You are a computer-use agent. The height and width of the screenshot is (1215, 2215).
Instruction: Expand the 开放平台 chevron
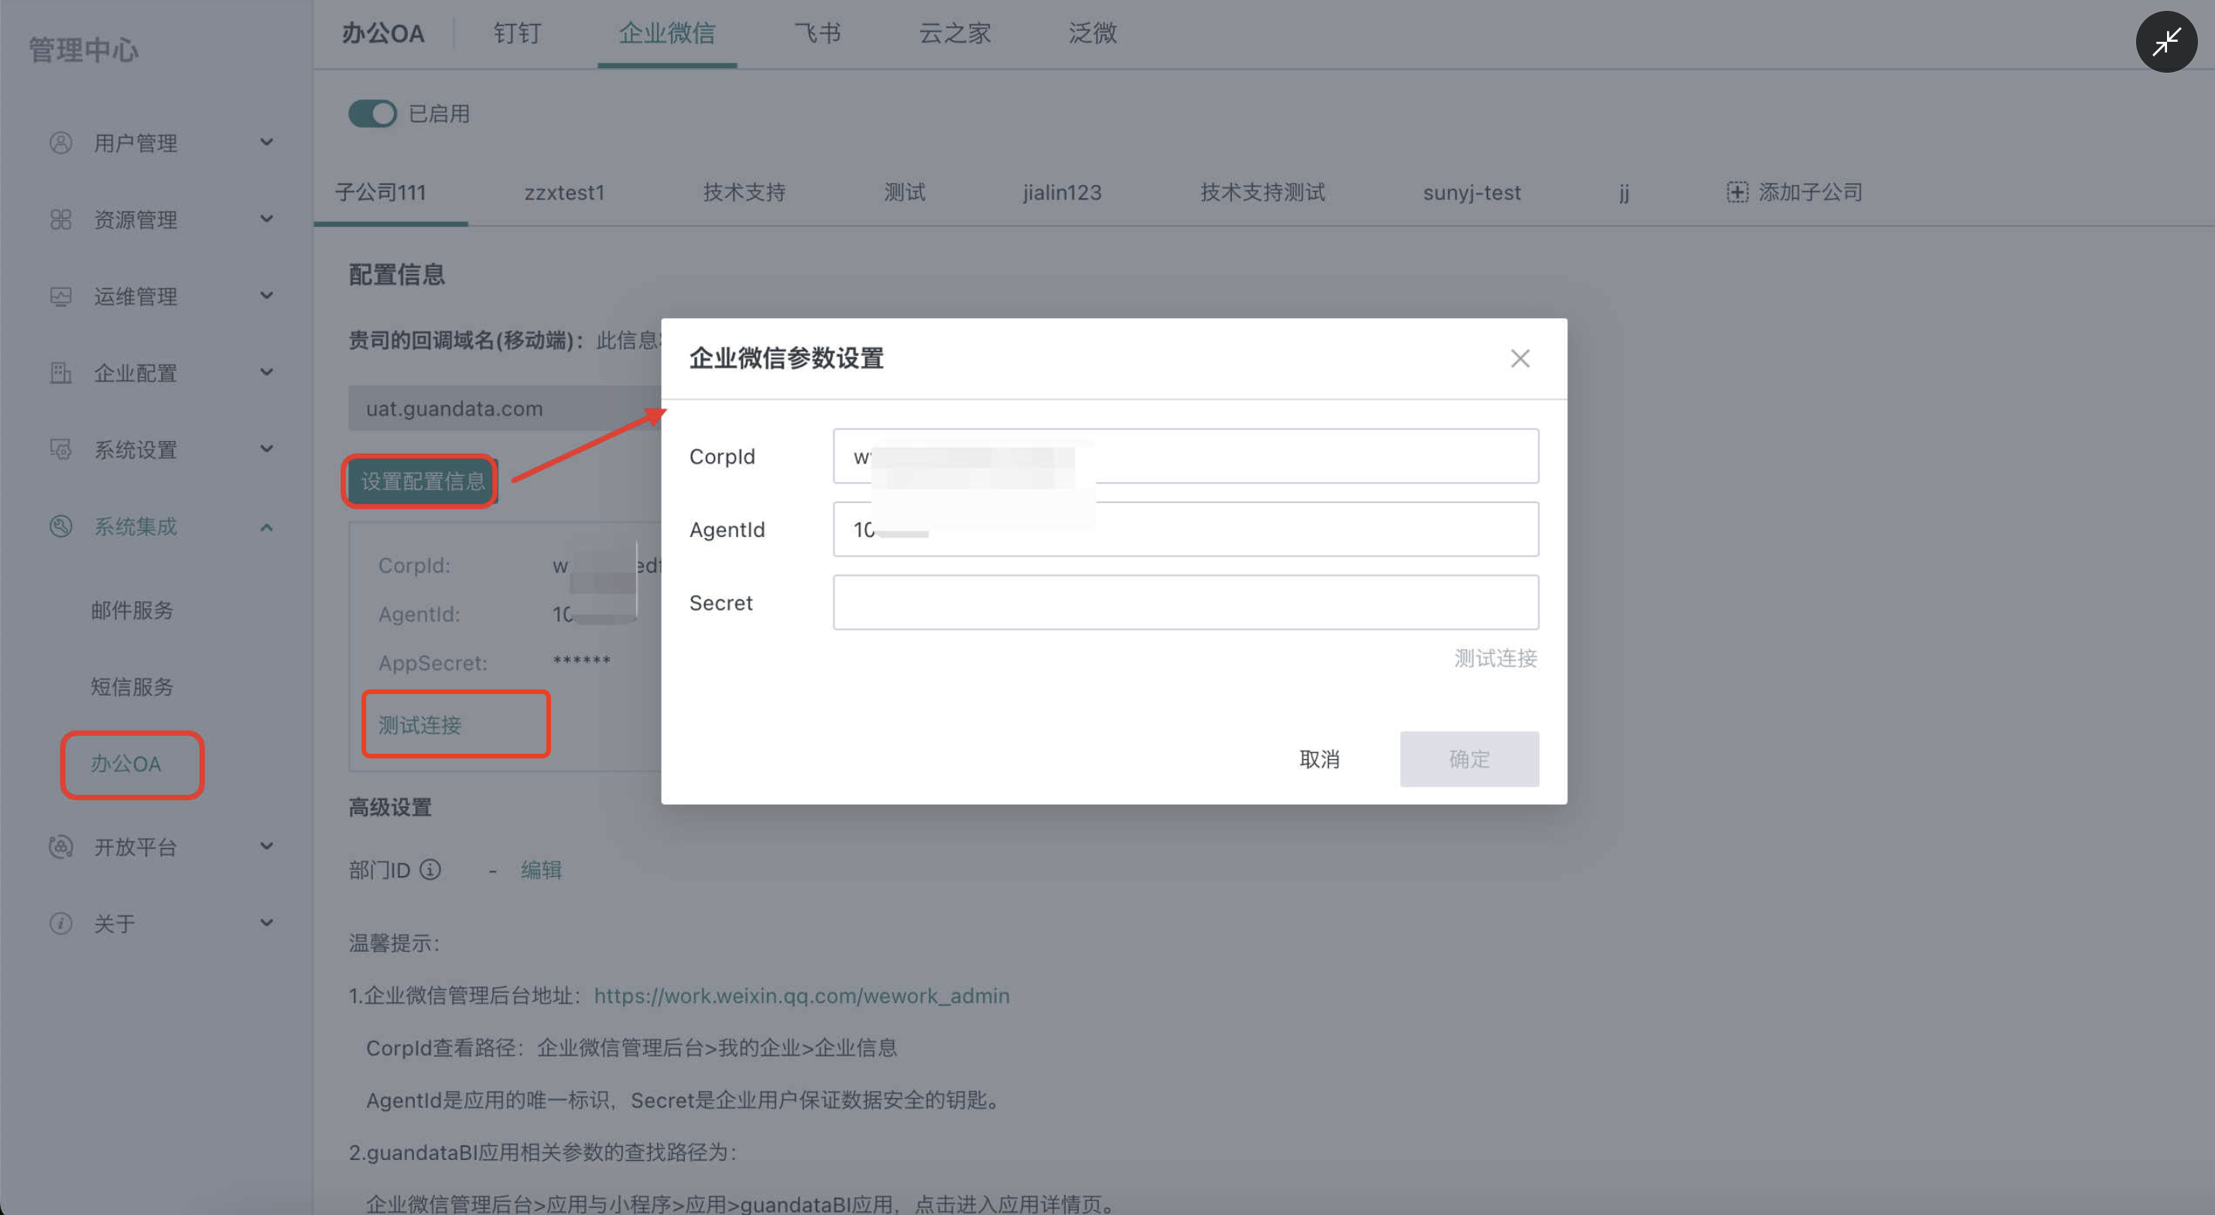[266, 846]
